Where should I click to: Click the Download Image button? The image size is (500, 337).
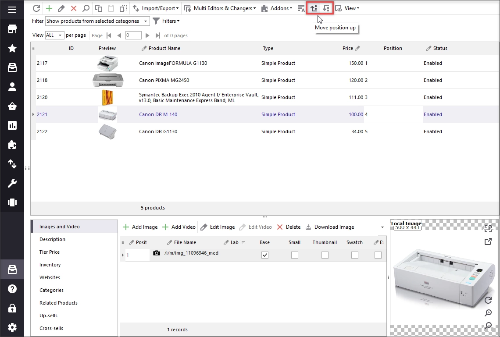coord(330,227)
